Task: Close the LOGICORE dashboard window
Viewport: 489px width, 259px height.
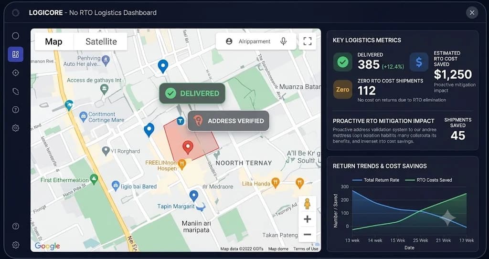Action: click(x=472, y=13)
